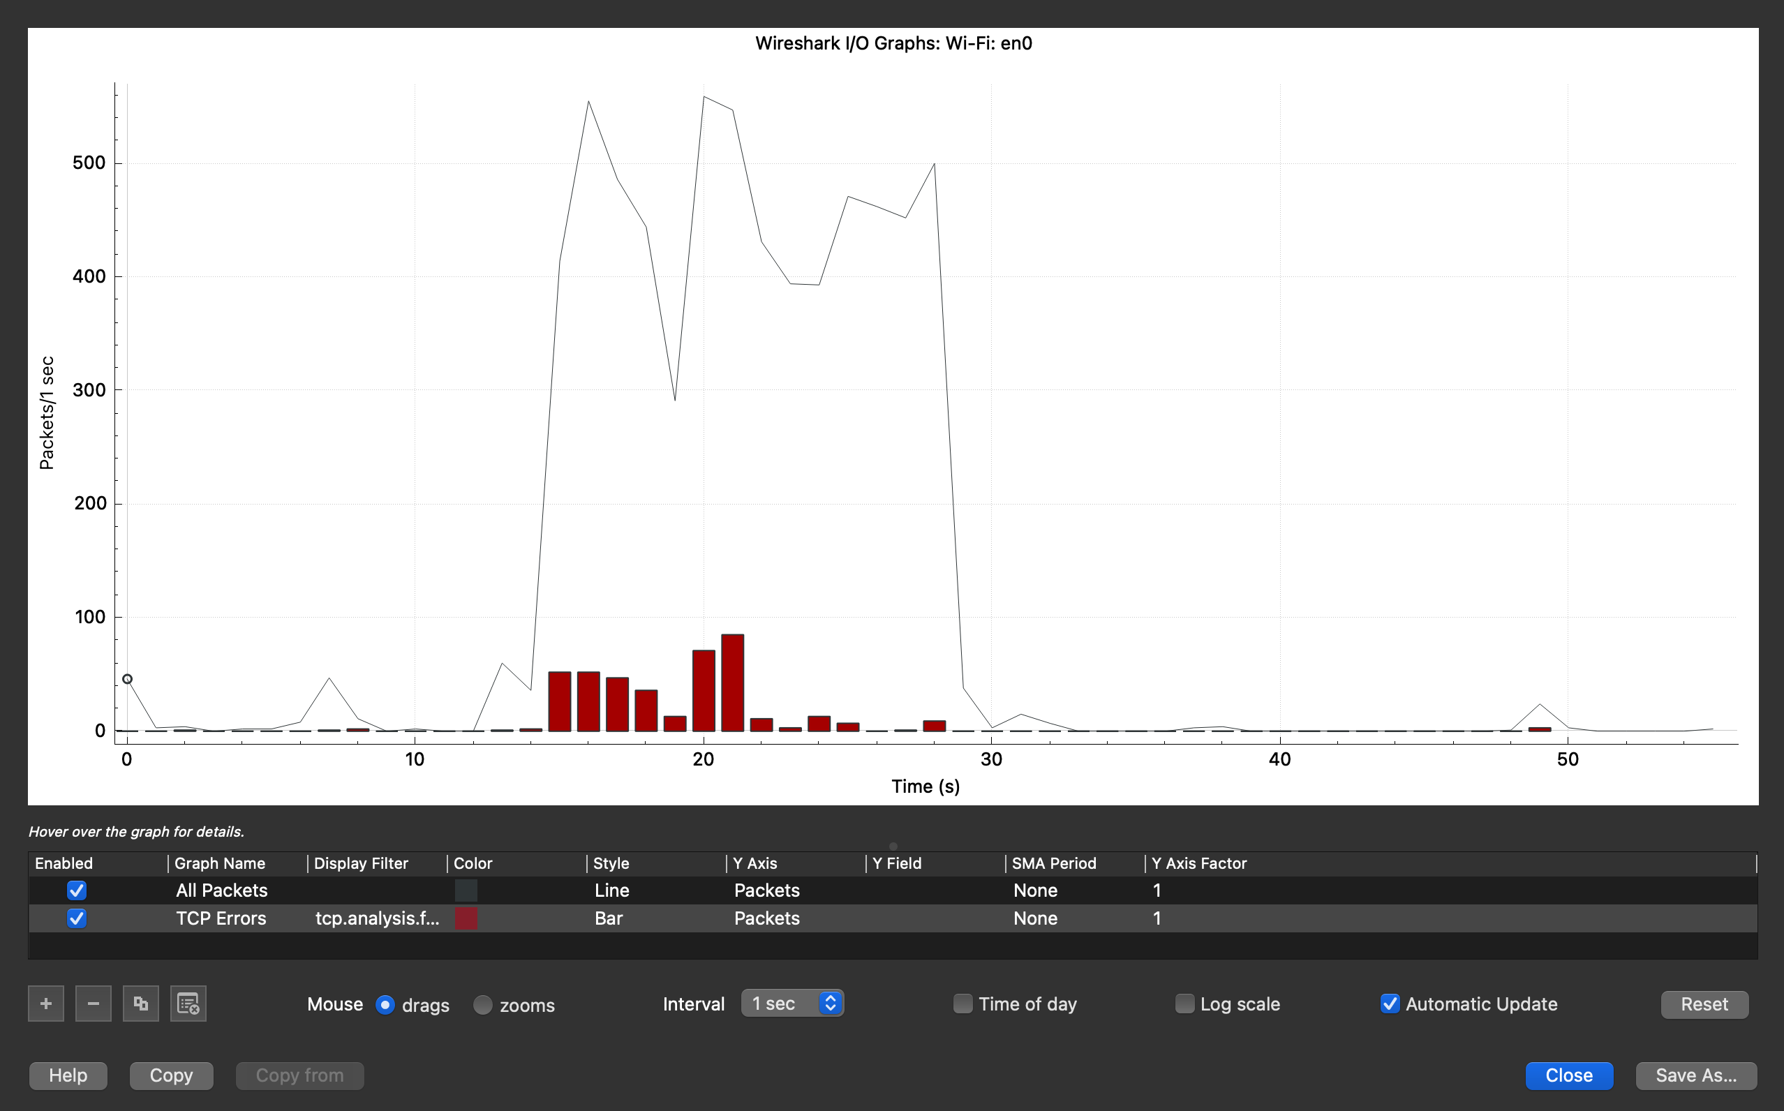Image resolution: width=1784 pixels, height=1111 pixels.
Task: Select mouse zooms radio option
Action: point(483,1004)
